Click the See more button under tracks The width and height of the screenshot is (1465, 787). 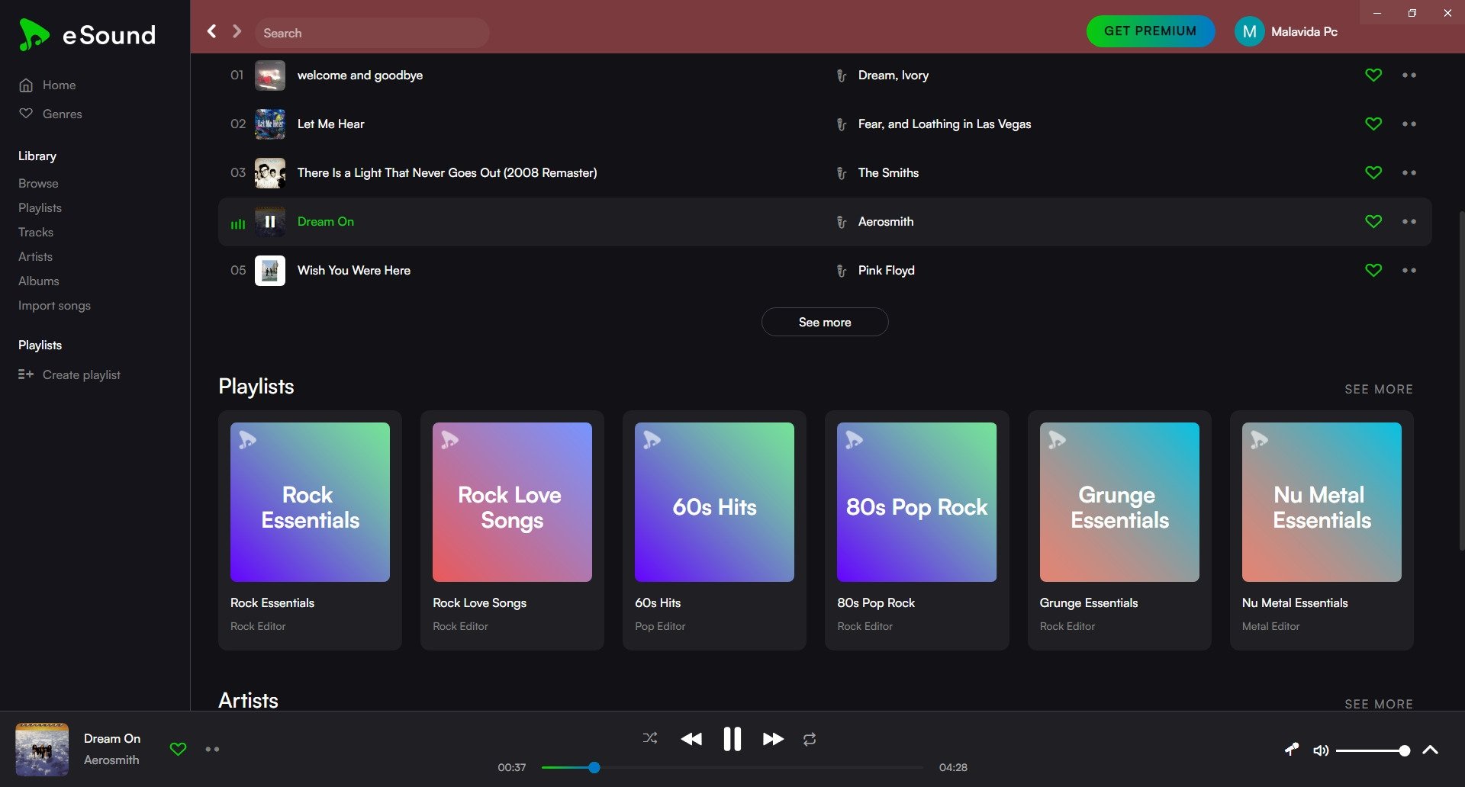(824, 322)
